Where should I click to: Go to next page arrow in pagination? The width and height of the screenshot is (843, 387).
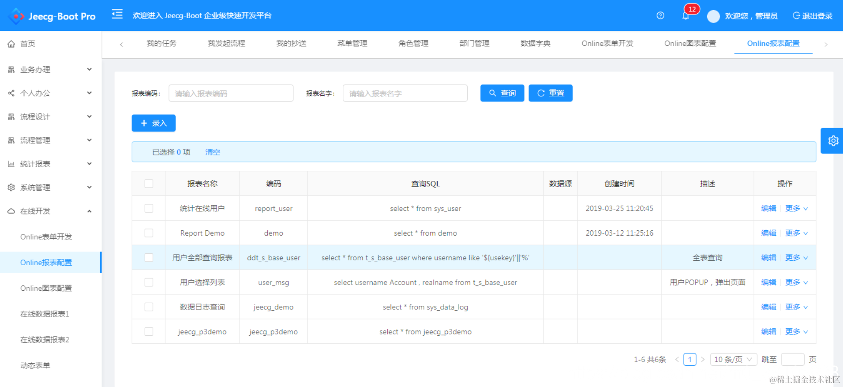click(703, 360)
